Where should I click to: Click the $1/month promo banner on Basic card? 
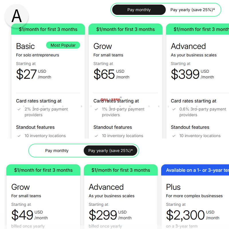click(48, 29)
